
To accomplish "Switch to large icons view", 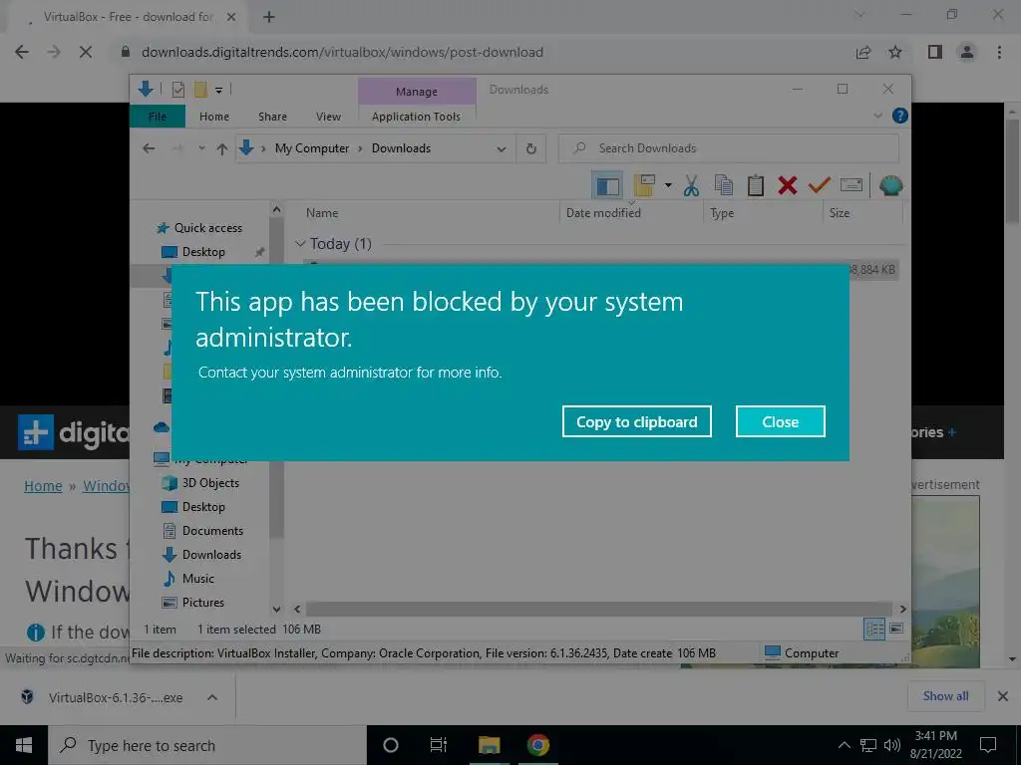I will pos(896,630).
